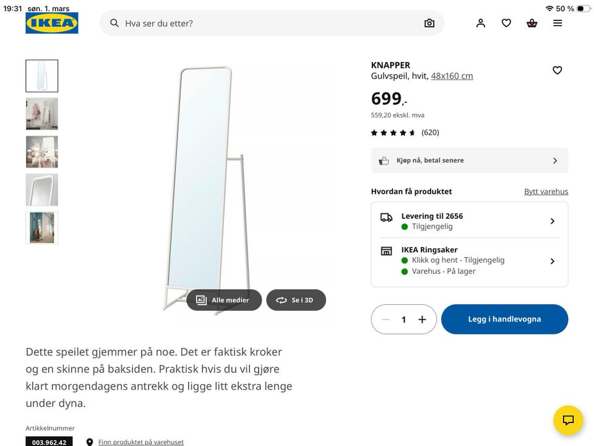Select the second product thumbnail
Screen dimensions: 594x446
point(42,114)
